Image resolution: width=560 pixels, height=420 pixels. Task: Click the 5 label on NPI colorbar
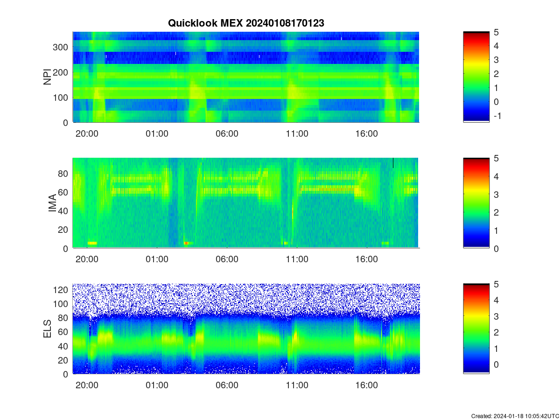point(497,32)
